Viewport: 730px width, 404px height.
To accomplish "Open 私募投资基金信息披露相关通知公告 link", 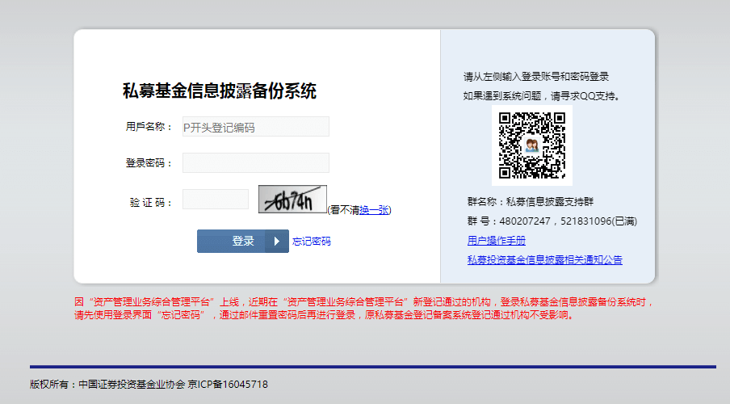I will pos(544,260).
